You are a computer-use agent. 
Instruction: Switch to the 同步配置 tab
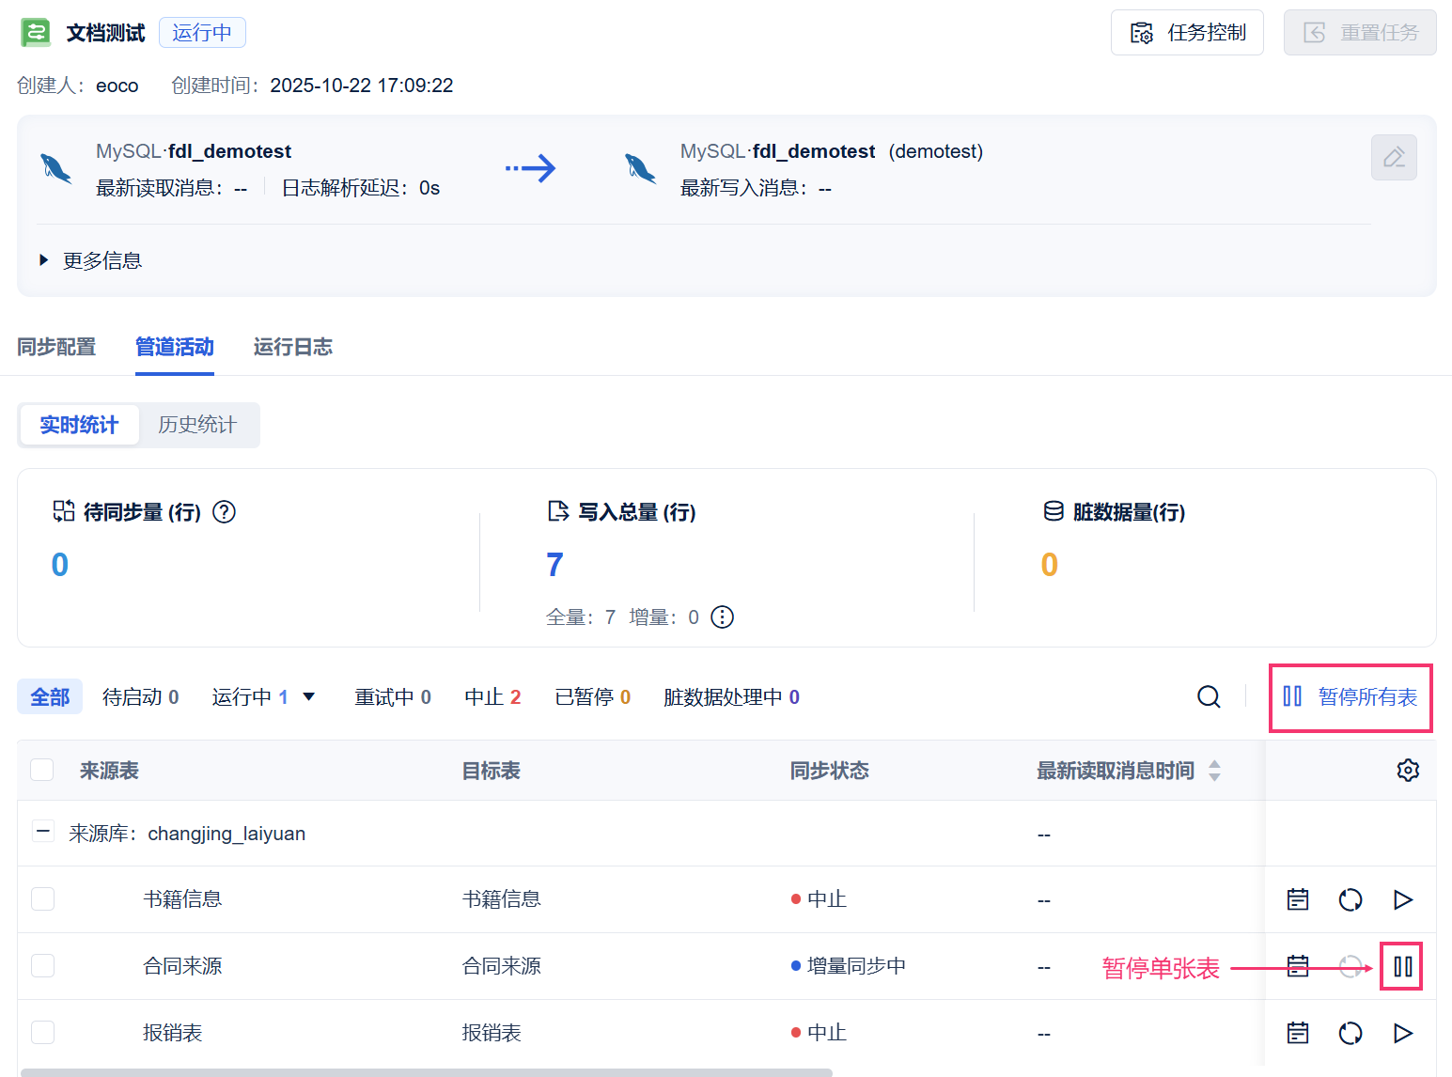coord(56,347)
